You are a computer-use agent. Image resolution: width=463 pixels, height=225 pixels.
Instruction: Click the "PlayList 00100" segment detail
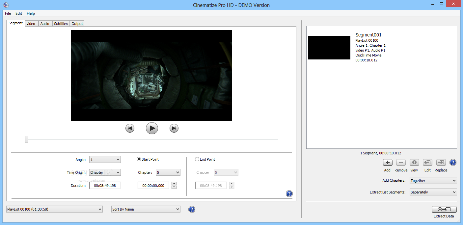point(367,40)
